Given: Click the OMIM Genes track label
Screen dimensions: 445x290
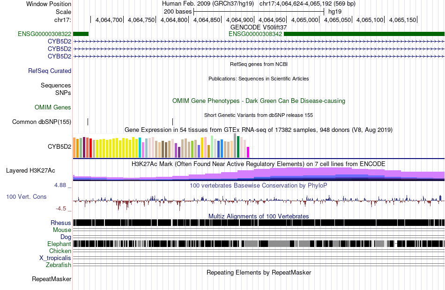Looking at the screenshot, I should tap(53, 108).
